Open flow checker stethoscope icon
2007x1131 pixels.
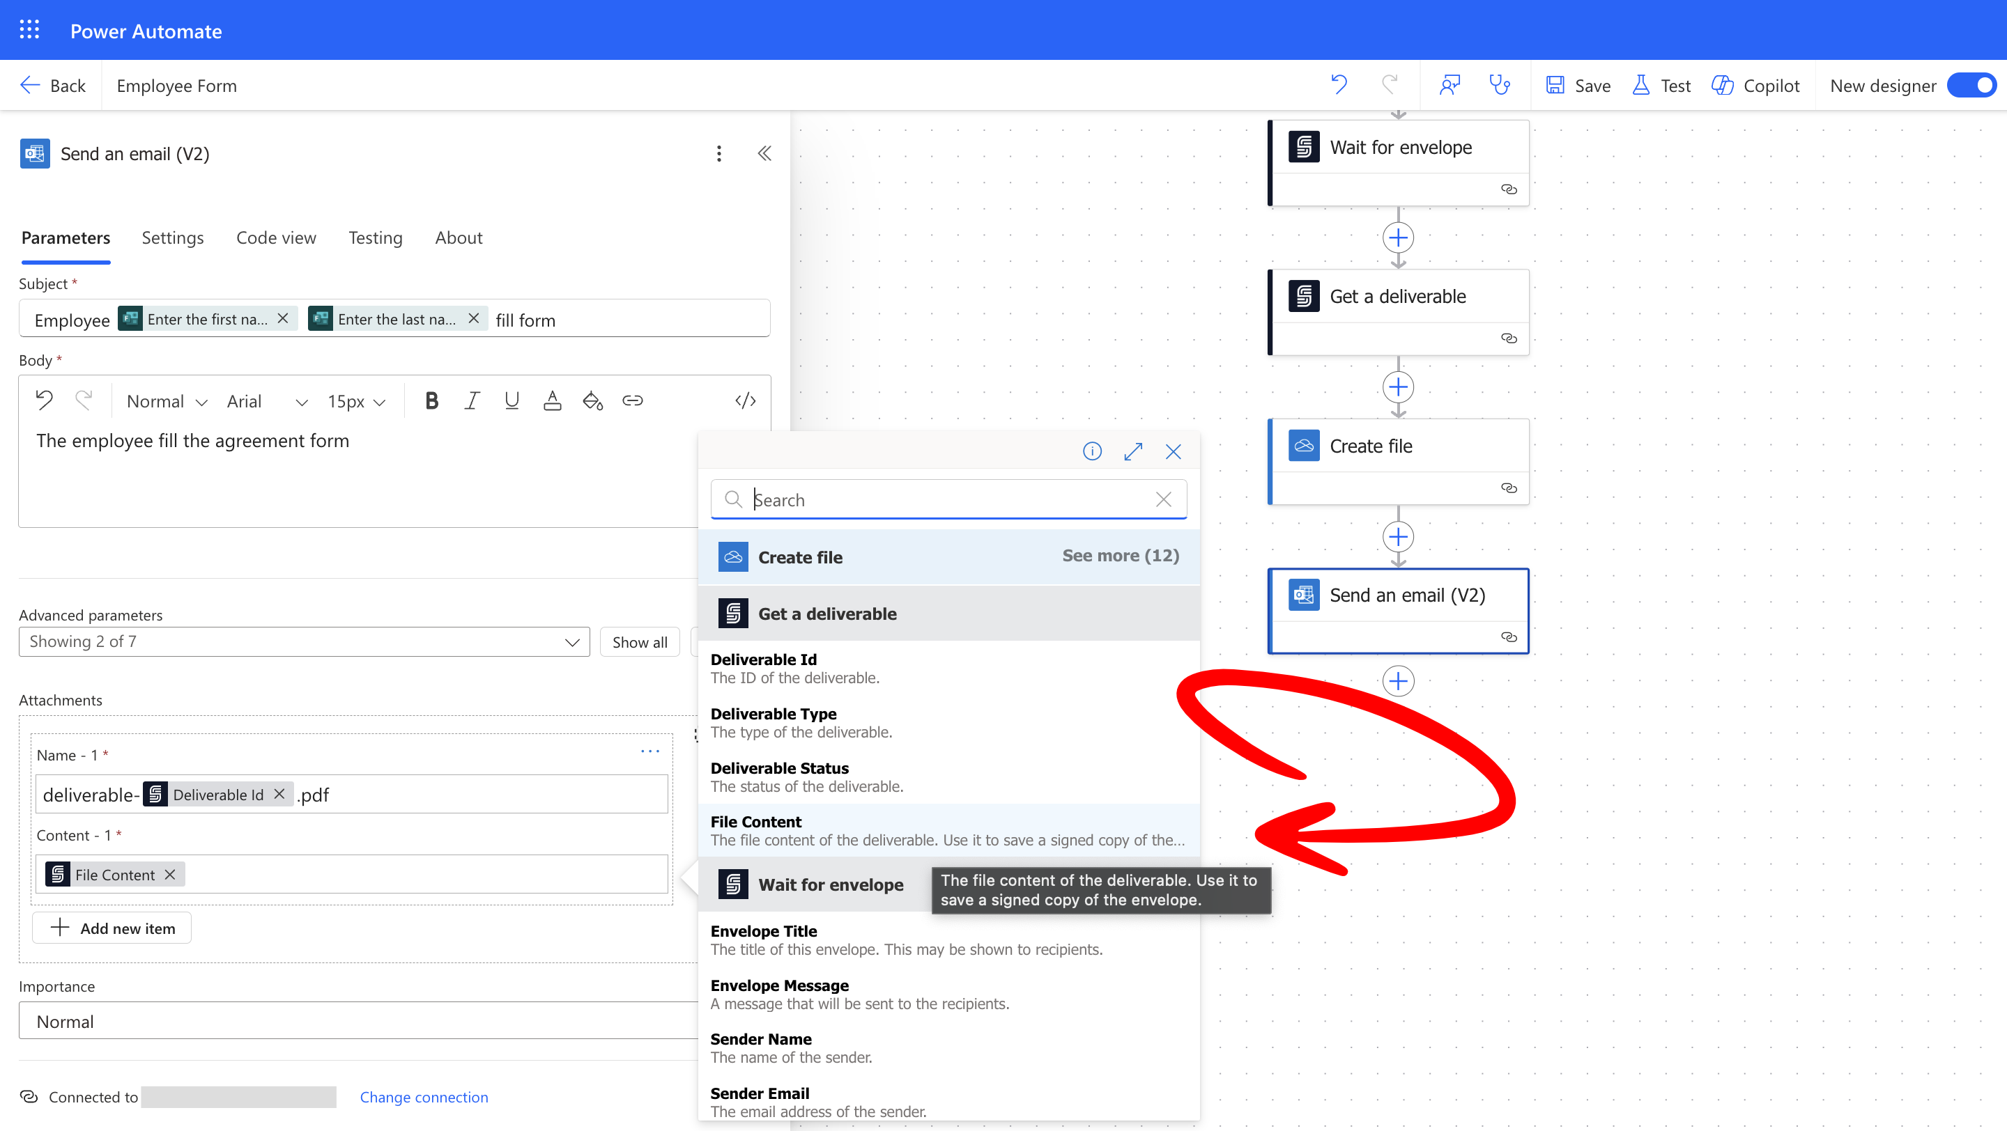pos(1499,85)
